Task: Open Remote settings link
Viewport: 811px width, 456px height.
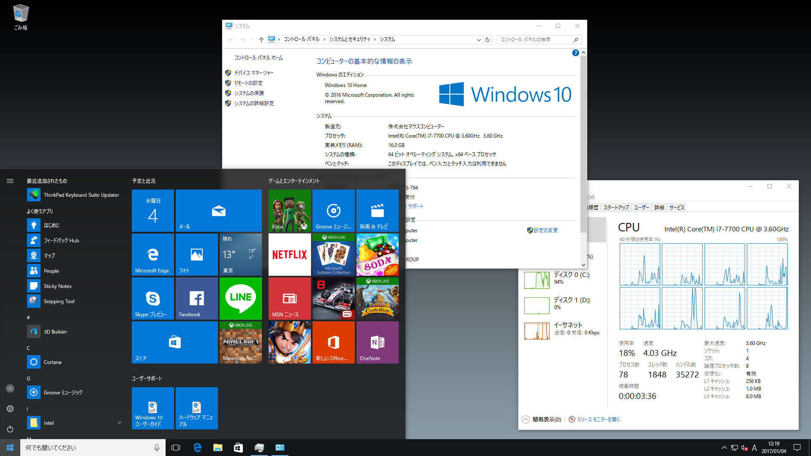Action: tap(248, 83)
